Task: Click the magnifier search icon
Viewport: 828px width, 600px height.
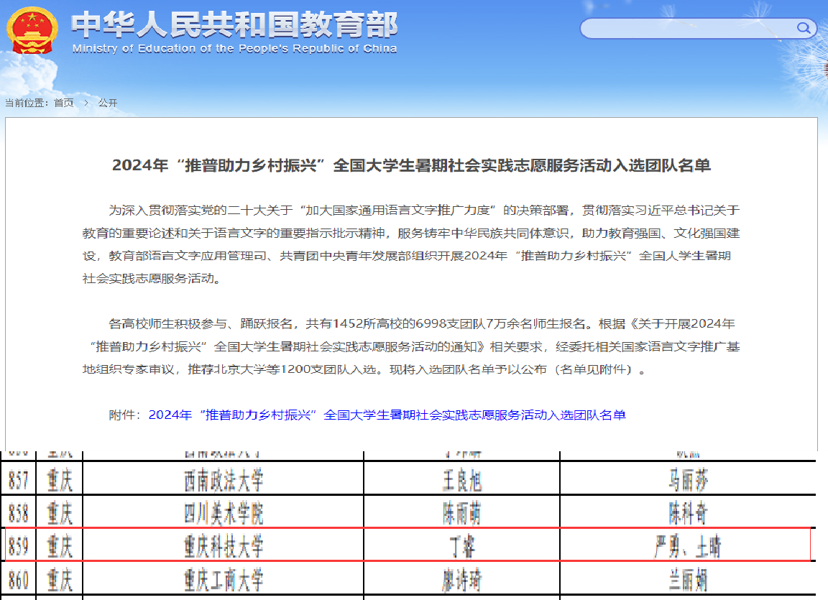Action: click(804, 29)
